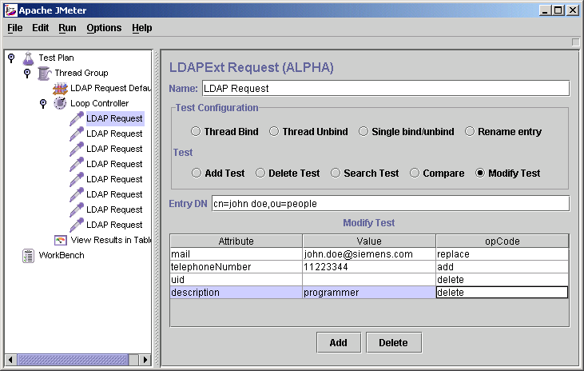Choose the Search Test radio option
Screen dimensions: 584x371
click(336, 174)
